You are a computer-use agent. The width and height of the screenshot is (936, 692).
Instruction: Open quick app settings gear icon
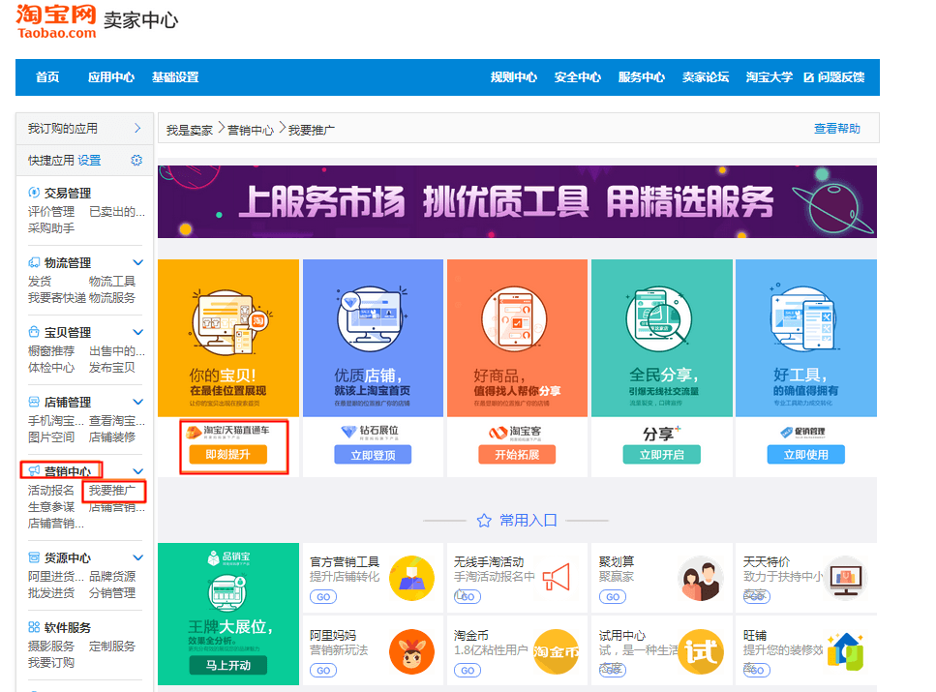click(136, 160)
